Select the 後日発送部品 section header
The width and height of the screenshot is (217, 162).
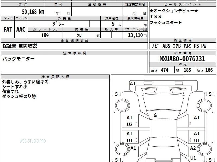click(74, 40)
